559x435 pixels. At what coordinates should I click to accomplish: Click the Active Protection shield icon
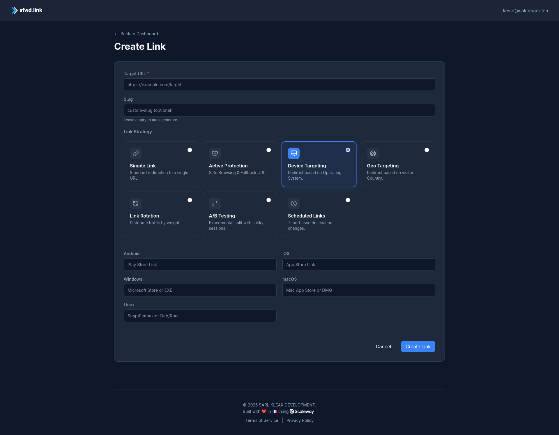215,153
